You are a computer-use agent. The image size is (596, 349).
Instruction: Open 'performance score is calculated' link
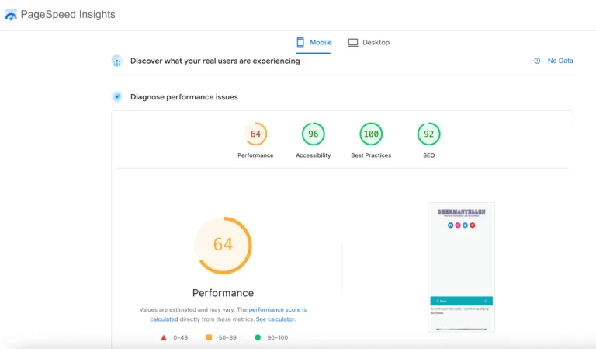tap(228, 314)
